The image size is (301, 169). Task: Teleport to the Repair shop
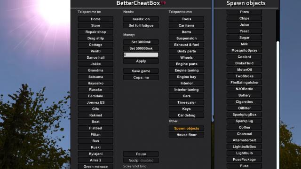95,32
